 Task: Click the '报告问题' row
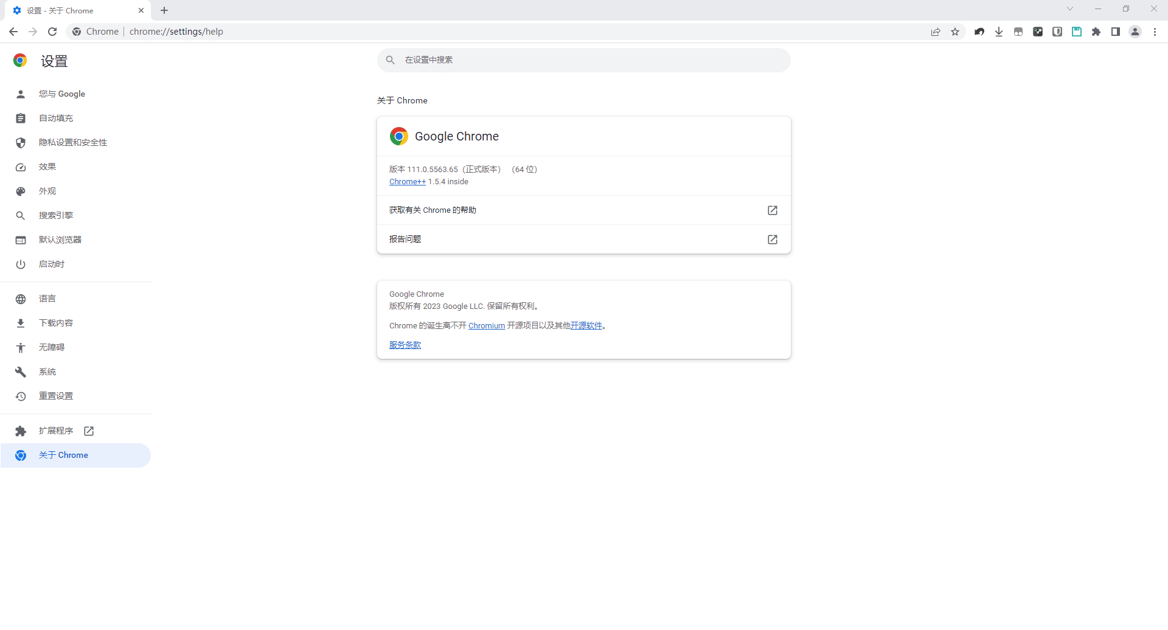click(x=584, y=240)
